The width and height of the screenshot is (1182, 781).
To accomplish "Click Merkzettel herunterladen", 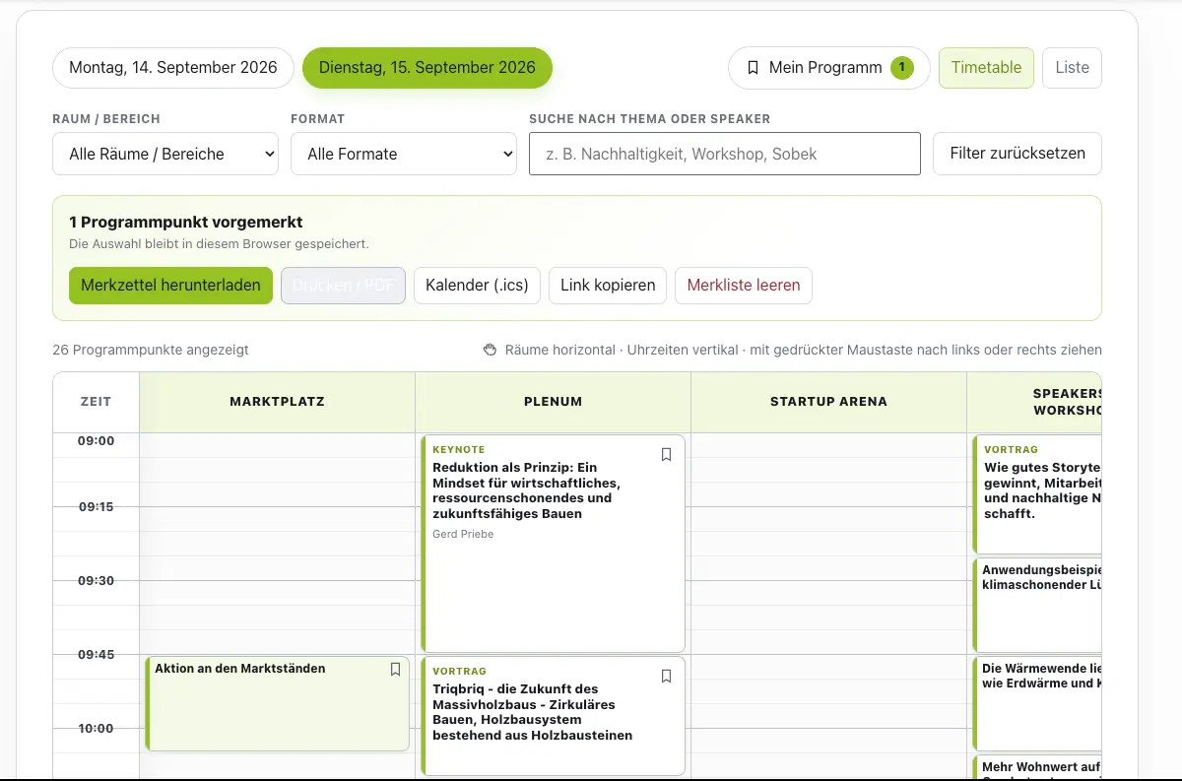I will pos(170,286).
